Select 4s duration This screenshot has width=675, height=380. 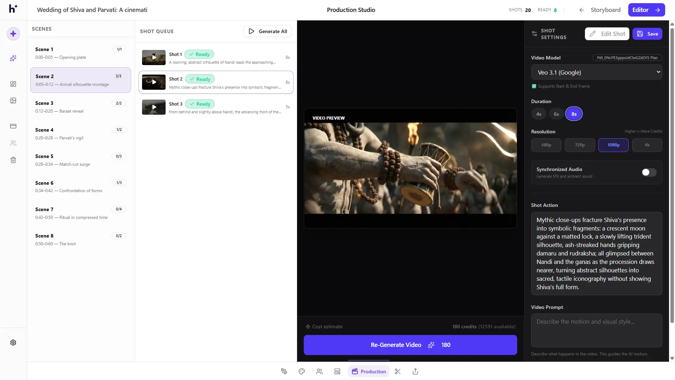(539, 114)
